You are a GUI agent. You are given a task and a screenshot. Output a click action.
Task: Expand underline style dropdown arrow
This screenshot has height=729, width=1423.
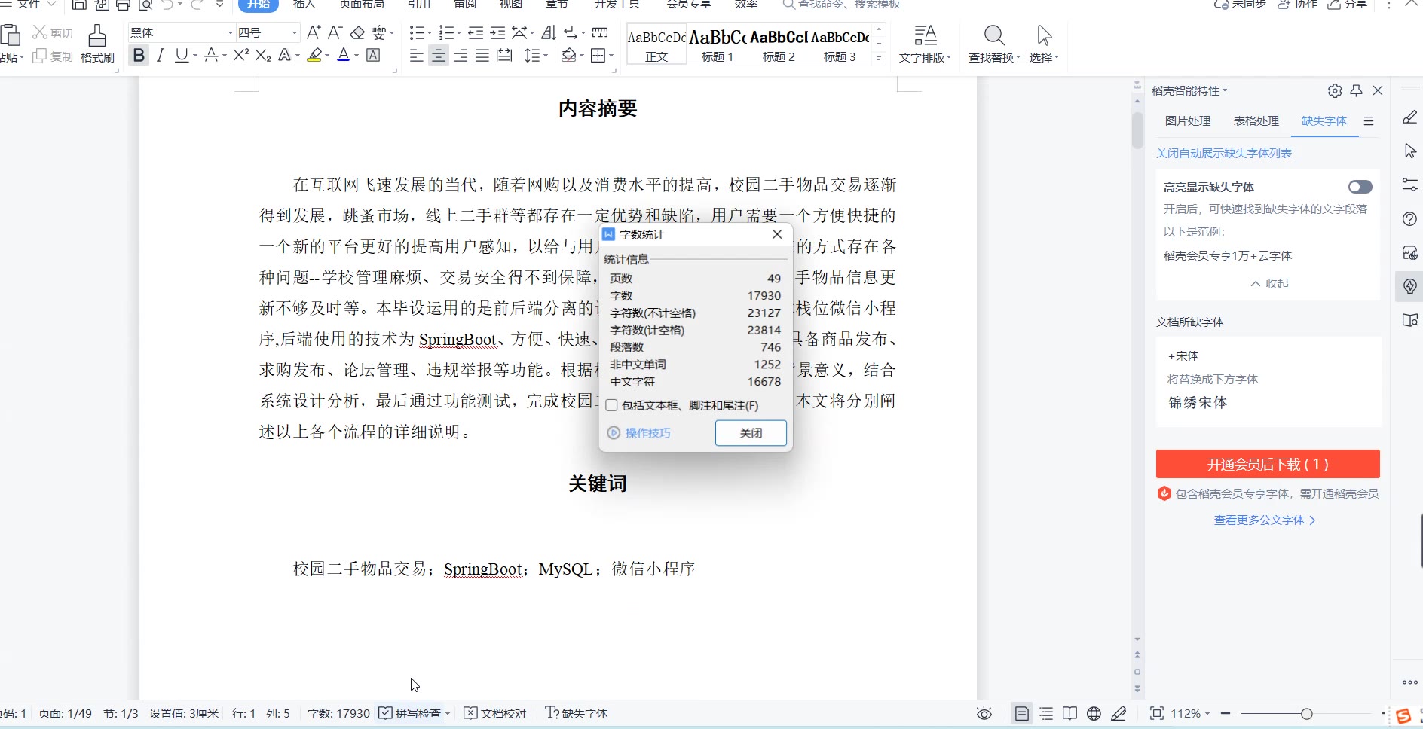pos(195,56)
